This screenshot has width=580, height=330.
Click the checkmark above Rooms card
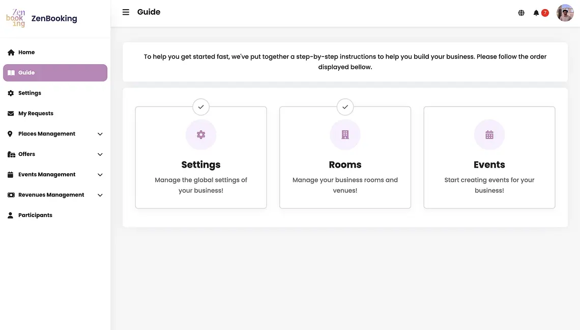345,107
